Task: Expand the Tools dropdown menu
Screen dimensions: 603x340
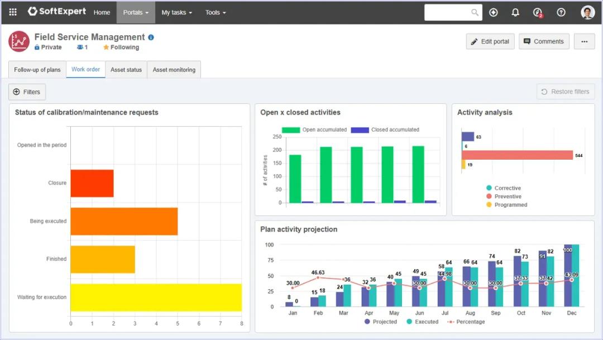Action: coord(216,12)
